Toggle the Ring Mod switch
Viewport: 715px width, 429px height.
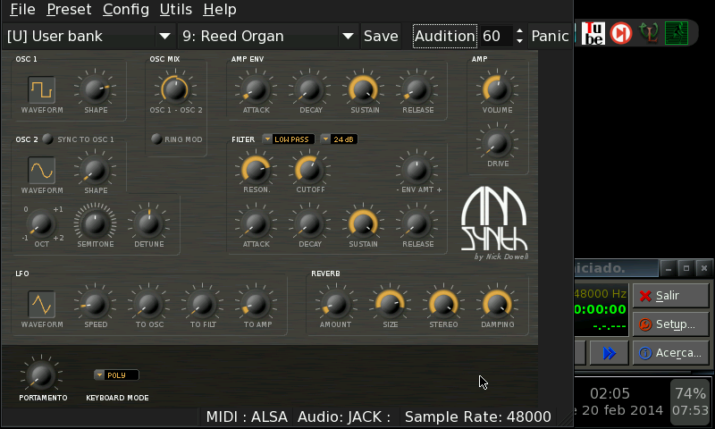(x=156, y=139)
